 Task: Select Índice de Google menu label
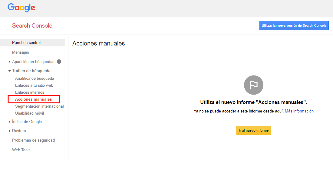click(27, 122)
